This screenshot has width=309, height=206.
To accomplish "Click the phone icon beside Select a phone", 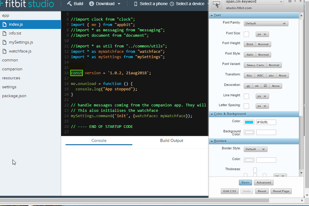I will pyautogui.click(x=135, y=4).
